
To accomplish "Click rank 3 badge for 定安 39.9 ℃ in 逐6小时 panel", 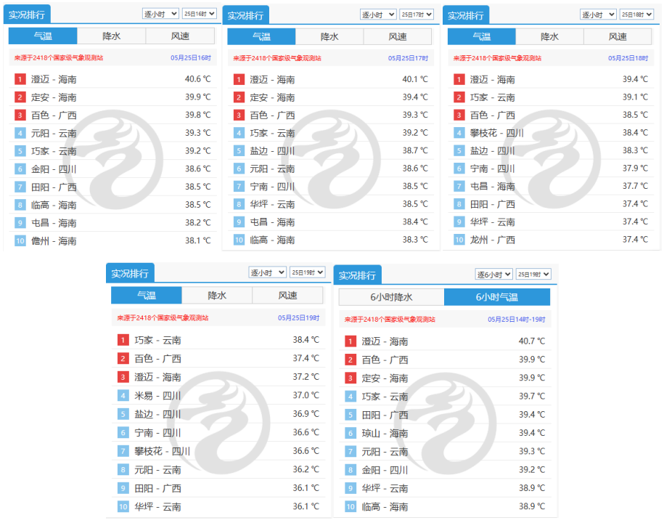I will (351, 378).
